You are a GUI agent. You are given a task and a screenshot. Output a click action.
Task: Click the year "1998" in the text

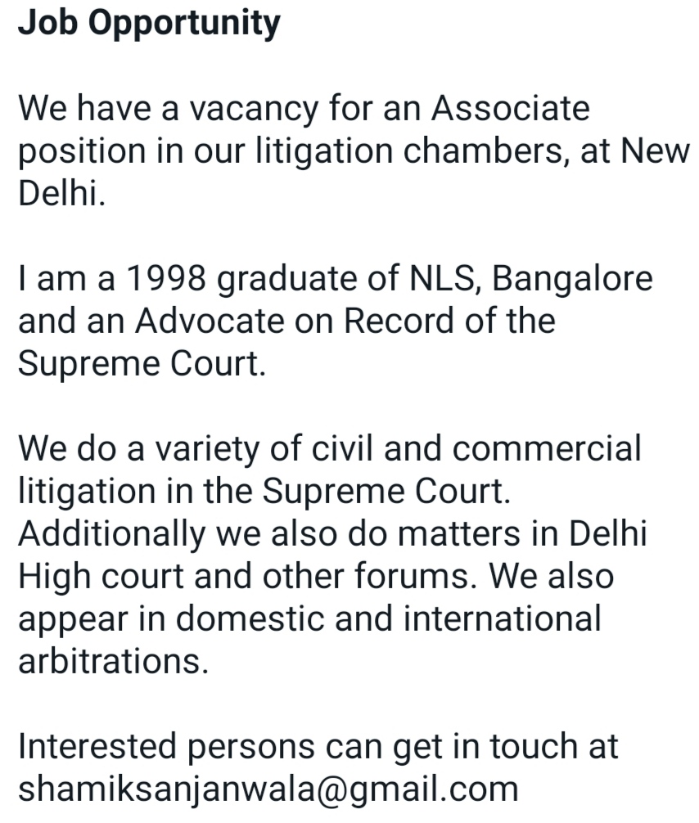166,278
